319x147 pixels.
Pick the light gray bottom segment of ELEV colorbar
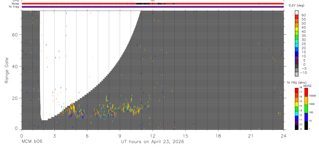pyautogui.click(x=297, y=74)
